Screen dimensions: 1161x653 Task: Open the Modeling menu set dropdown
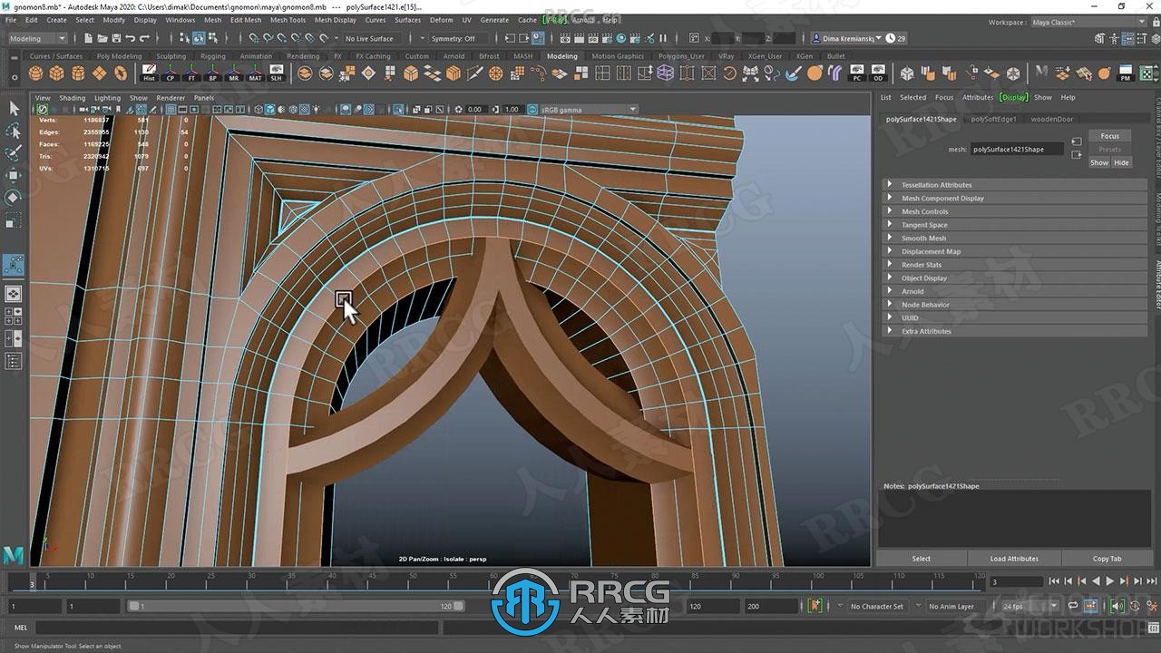[x=37, y=38]
